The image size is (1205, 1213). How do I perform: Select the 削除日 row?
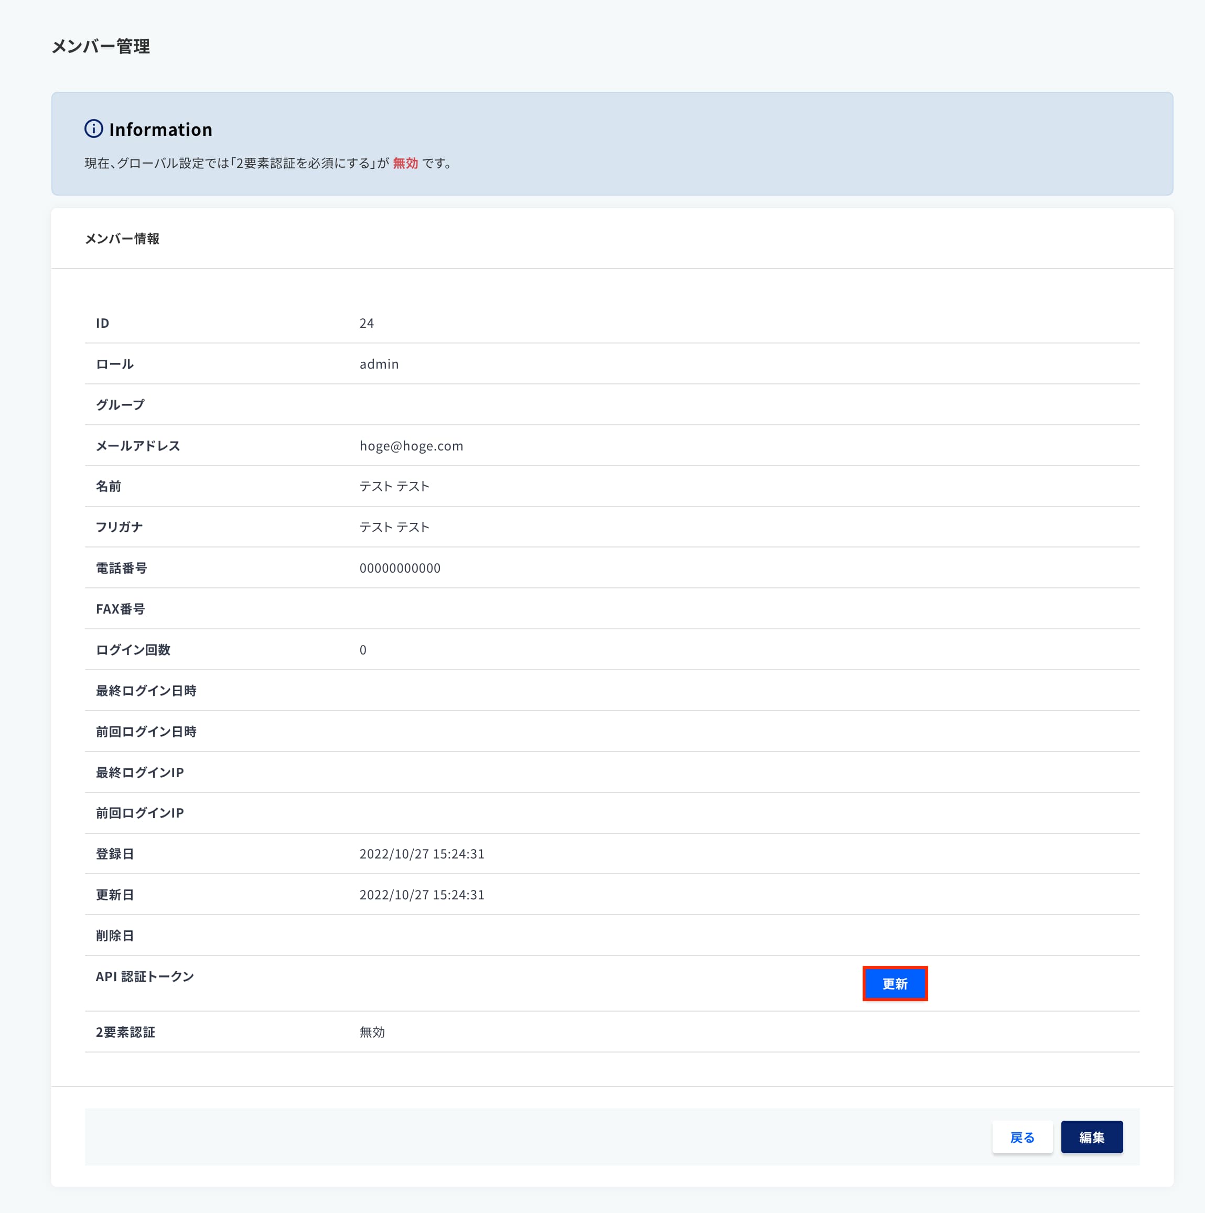[x=114, y=935]
